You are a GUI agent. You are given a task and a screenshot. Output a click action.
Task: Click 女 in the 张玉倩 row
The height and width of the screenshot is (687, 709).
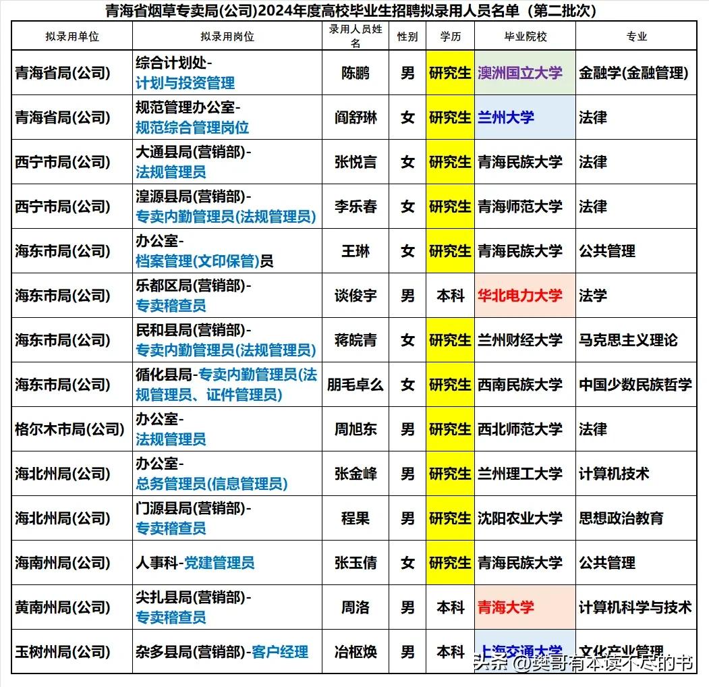point(407,563)
